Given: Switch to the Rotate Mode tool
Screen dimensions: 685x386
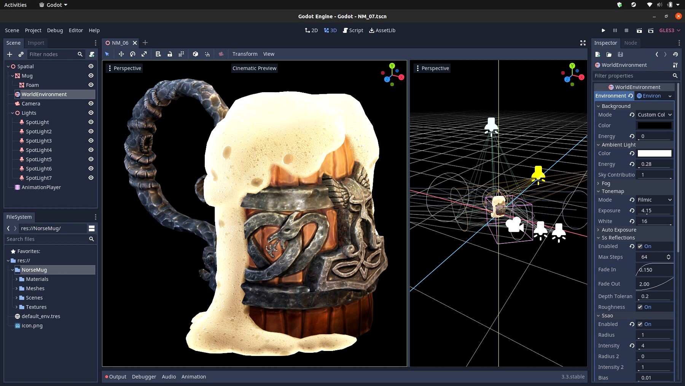Looking at the screenshot, I should pyautogui.click(x=132, y=54).
